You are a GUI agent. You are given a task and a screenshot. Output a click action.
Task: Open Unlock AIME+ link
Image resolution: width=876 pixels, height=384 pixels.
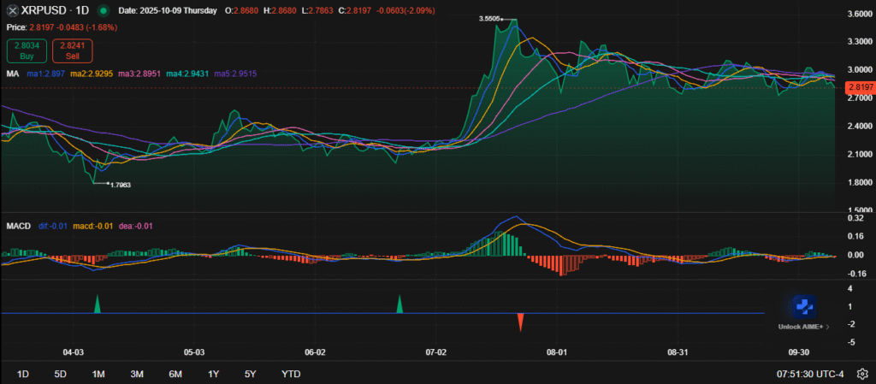(x=802, y=327)
